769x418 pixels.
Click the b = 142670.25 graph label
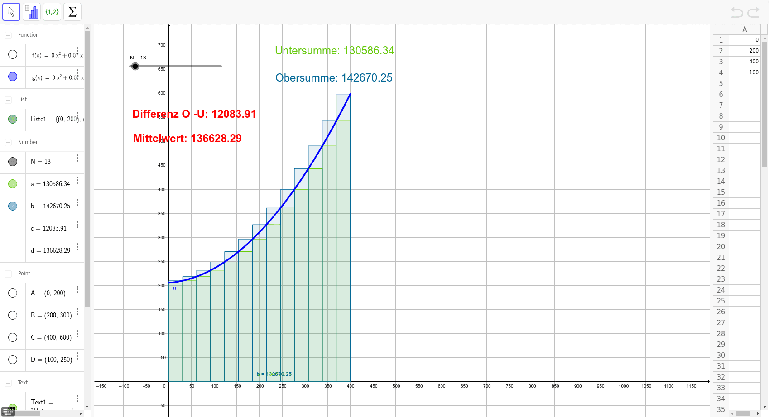[x=274, y=374]
